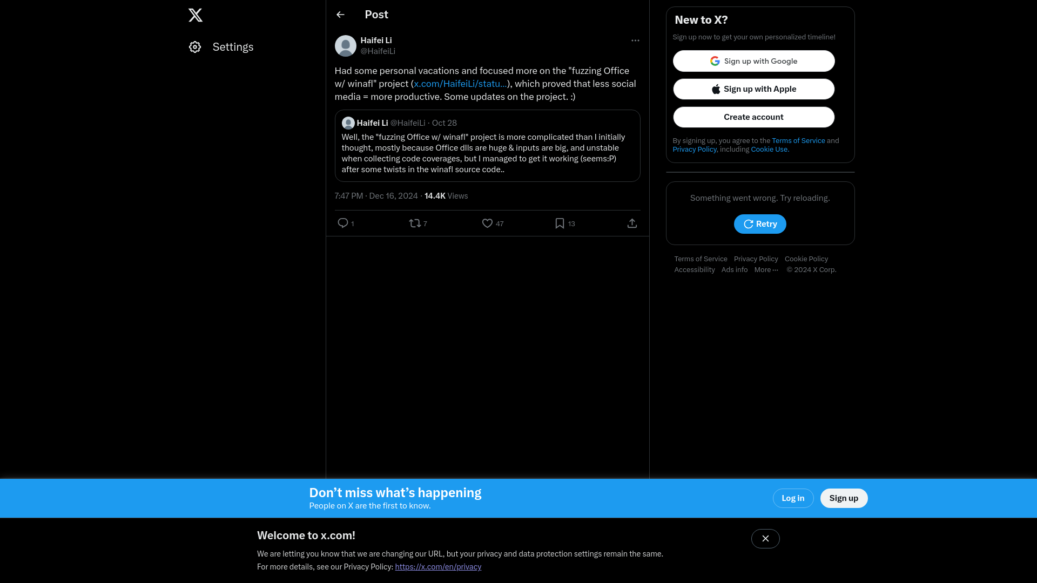Click the X logo icon top left
This screenshot has width=1037, height=583.
[x=196, y=15]
